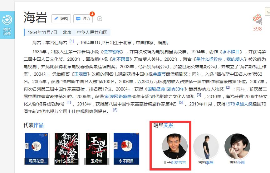Viewport: 270px width, 173px height.
Task: Click the 侣皓吉吉 portrait photo
Action: pyautogui.click(x=175, y=146)
